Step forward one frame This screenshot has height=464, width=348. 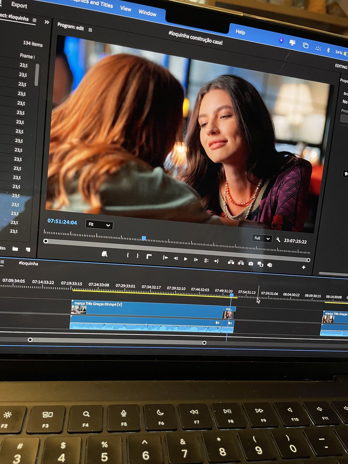(x=196, y=259)
